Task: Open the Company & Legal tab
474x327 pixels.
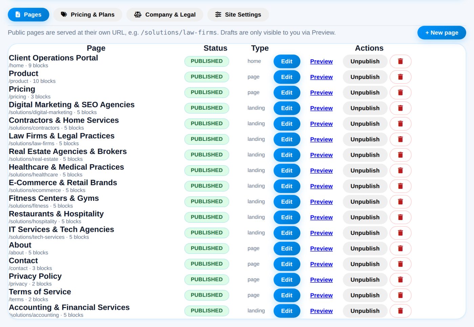Action: tap(165, 15)
